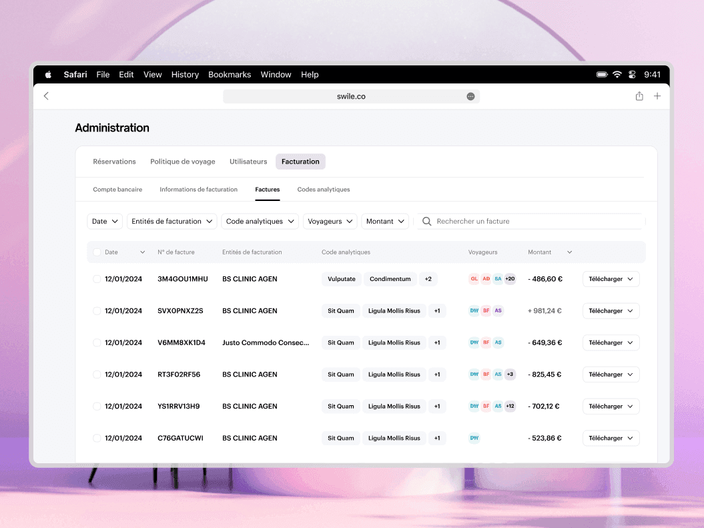This screenshot has height=528, width=704.
Task: Check the select-all checkbox in table header
Action: [x=97, y=252]
